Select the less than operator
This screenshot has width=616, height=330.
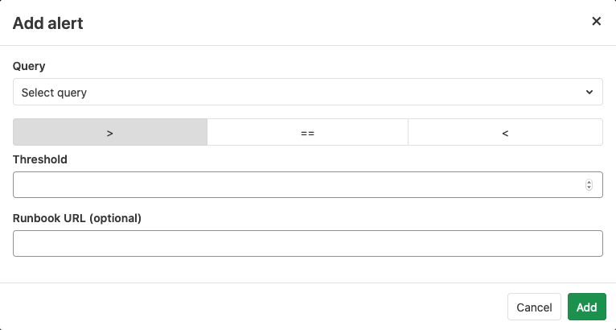point(505,132)
